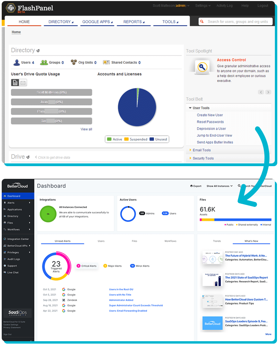Open Shared Contacts icon
279x346 pixels.
click(x=106, y=62)
